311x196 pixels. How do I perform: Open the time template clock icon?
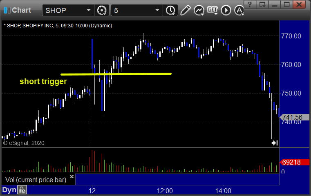click(x=170, y=10)
